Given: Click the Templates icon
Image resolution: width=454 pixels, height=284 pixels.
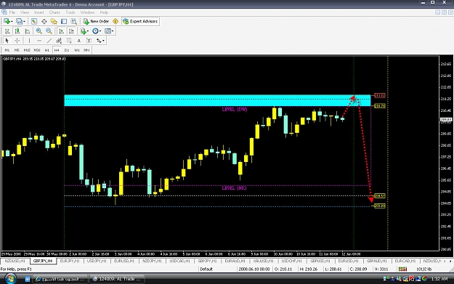Looking at the screenshot, I should [108, 31].
